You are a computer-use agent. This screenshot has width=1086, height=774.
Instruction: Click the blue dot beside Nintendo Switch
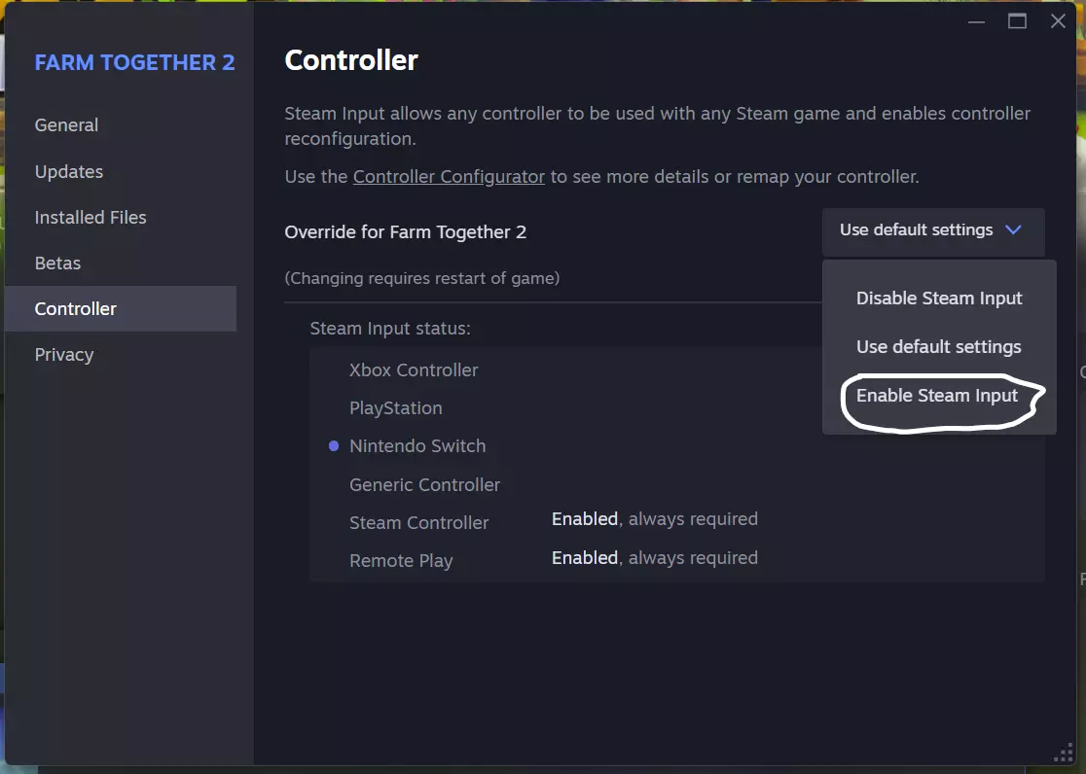[x=334, y=446]
